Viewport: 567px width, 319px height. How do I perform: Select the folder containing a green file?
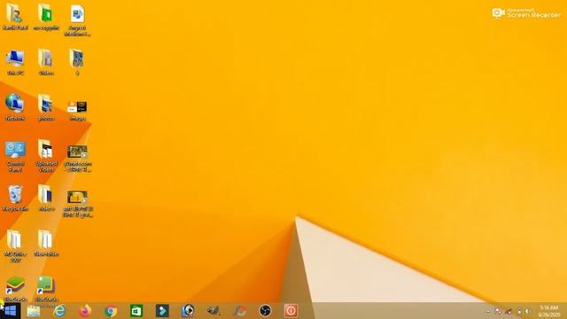[x=46, y=17]
